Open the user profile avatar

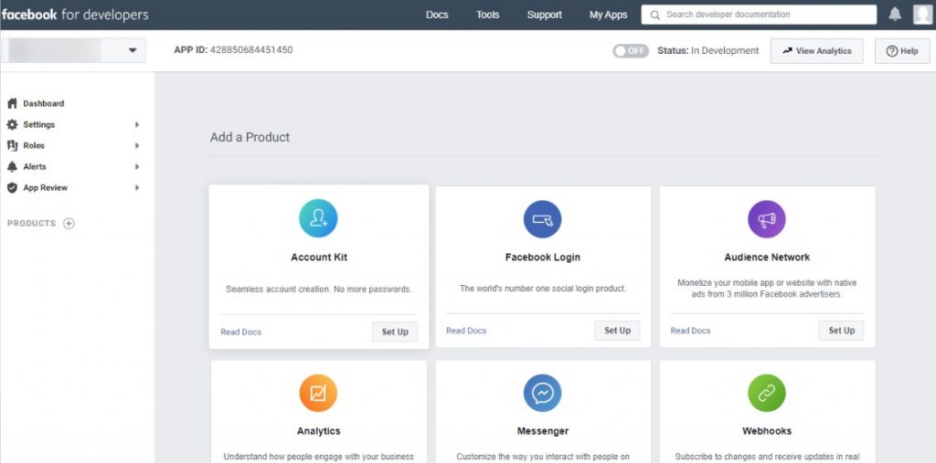point(922,15)
